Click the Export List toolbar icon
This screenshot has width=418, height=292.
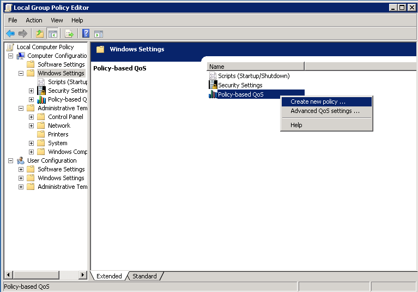(69, 34)
